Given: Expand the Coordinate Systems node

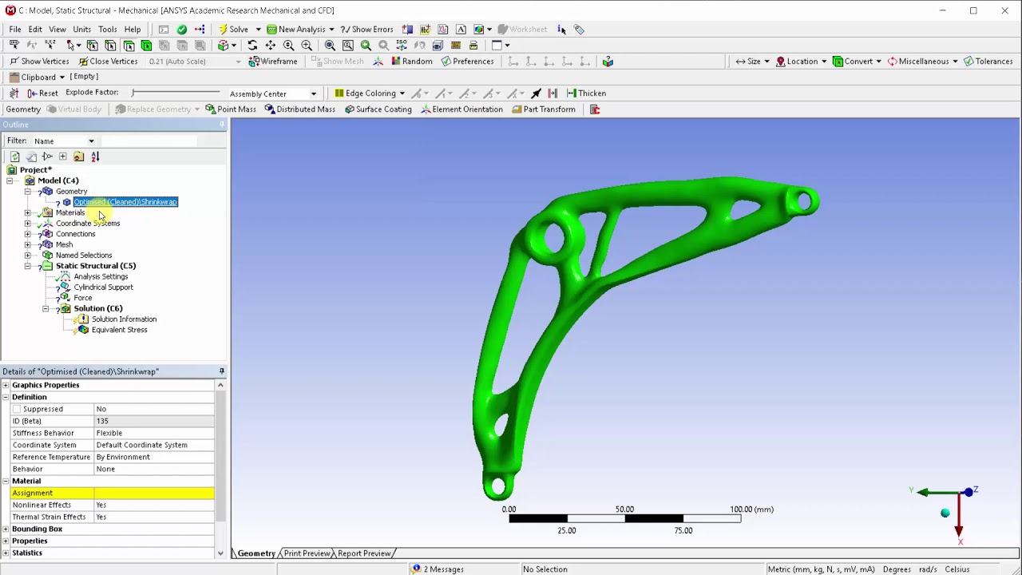Looking at the screenshot, I should click(x=28, y=224).
